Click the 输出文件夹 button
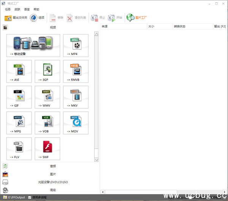The width and height of the screenshot is (228, 201). 16,17
